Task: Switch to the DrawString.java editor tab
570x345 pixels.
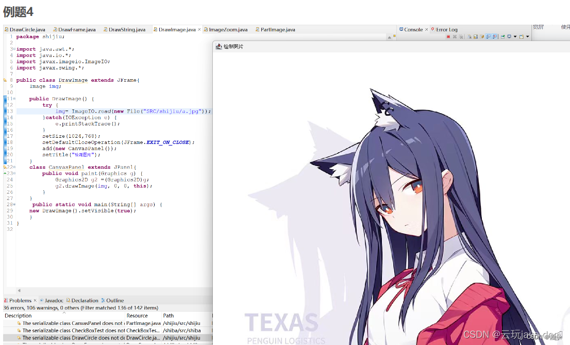Action: coord(125,29)
